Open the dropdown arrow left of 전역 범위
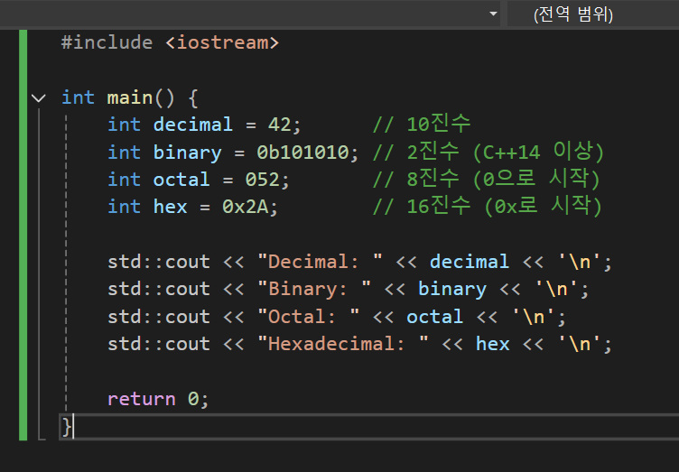 [493, 14]
